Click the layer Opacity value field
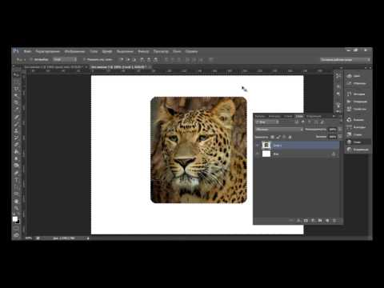 tap(332, 130)
